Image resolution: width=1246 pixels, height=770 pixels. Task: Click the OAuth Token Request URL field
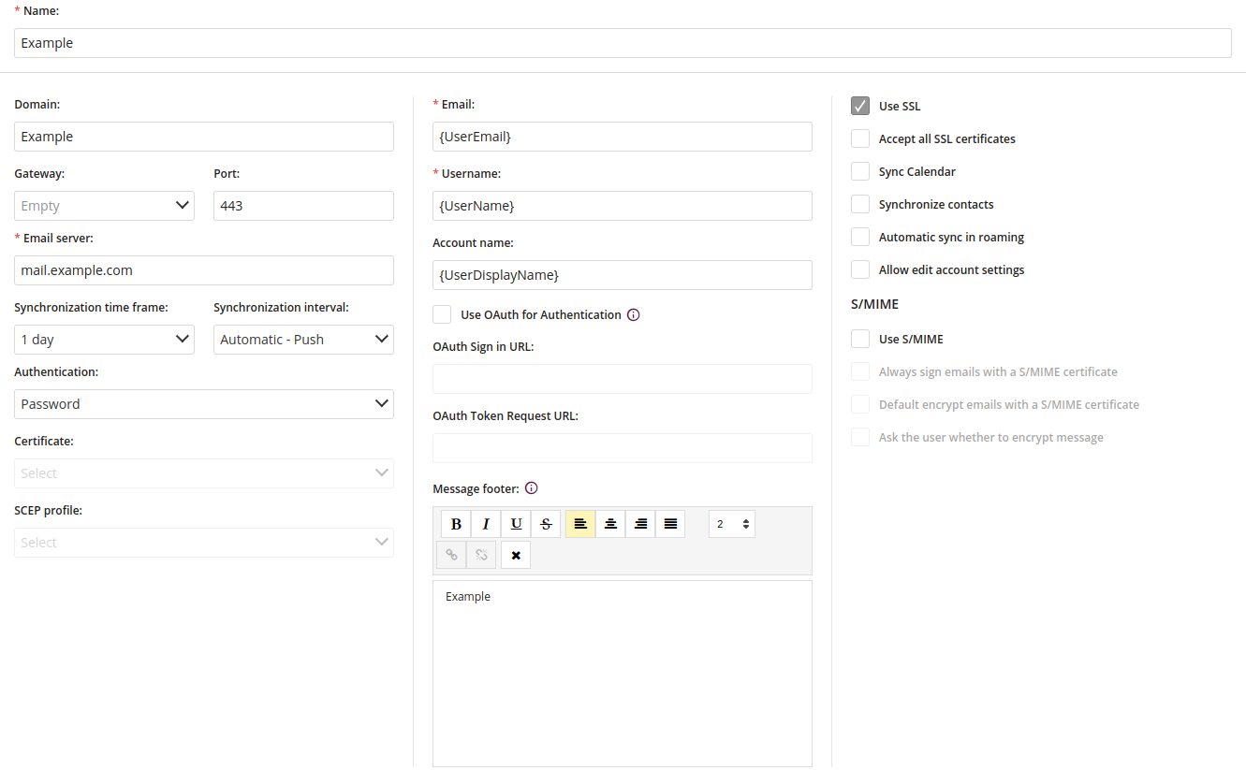[x=623, y=448]
